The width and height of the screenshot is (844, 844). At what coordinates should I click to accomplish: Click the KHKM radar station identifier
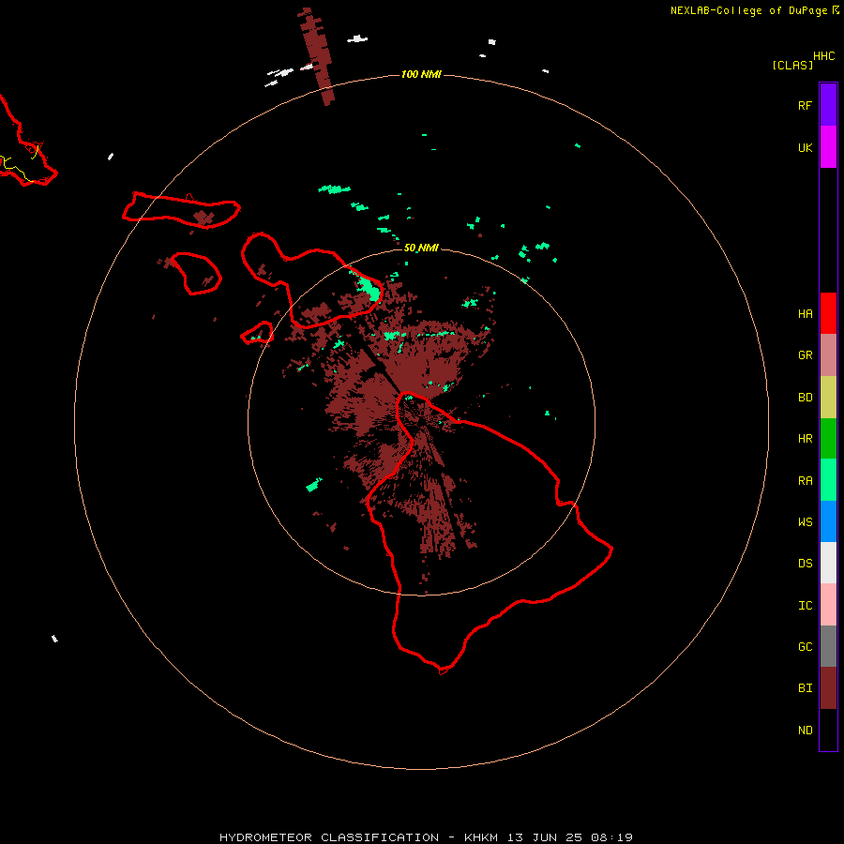(x=481, y=837)
